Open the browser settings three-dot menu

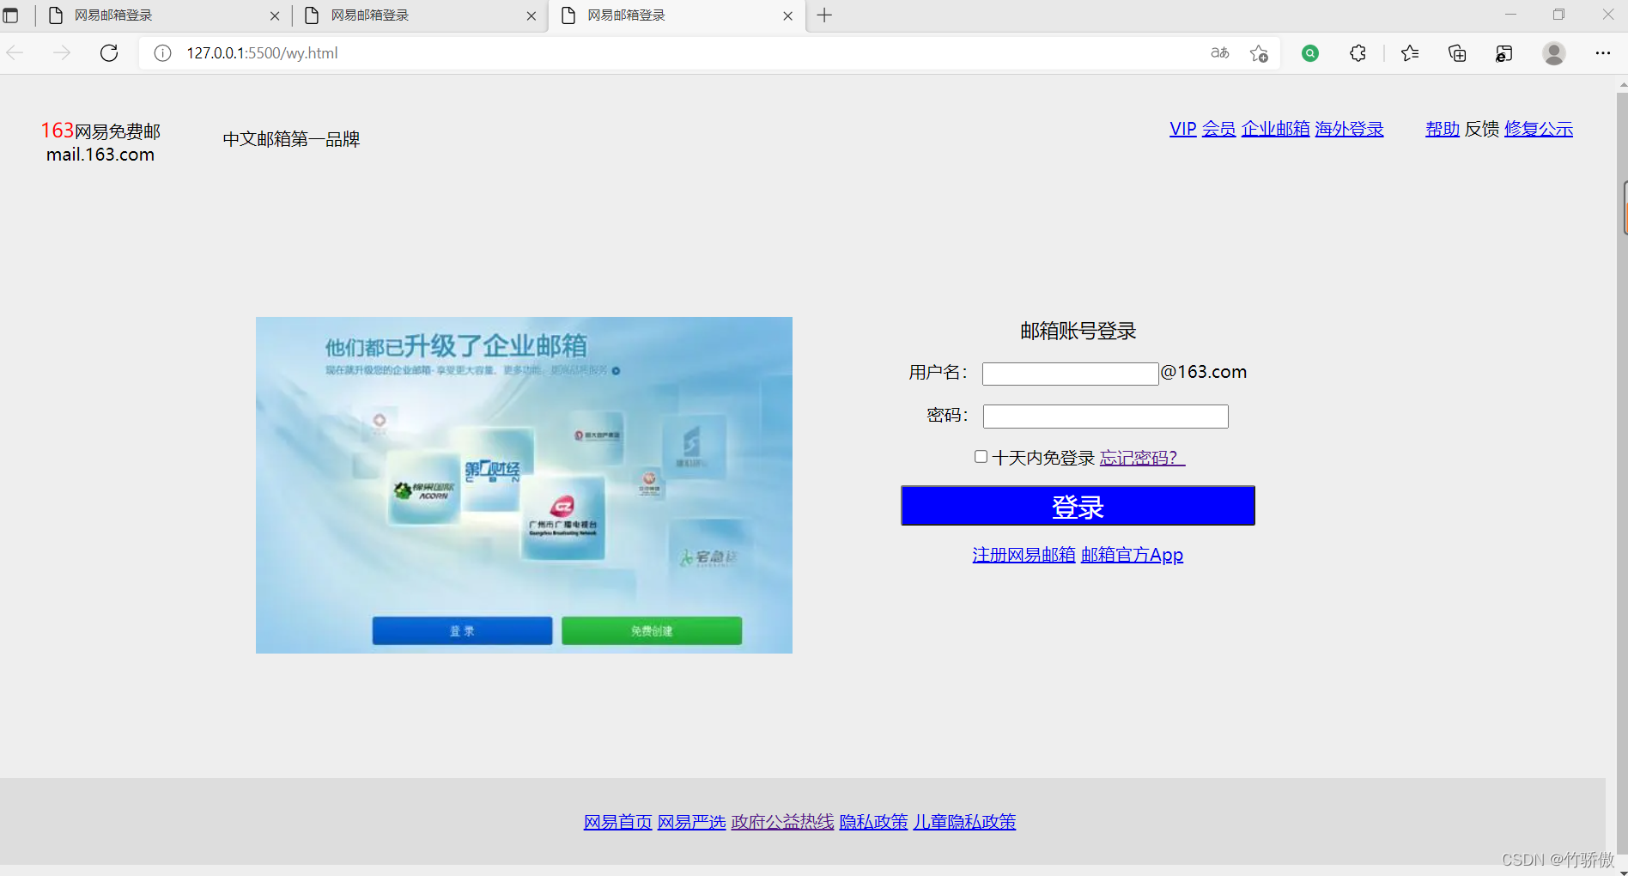1603,53
